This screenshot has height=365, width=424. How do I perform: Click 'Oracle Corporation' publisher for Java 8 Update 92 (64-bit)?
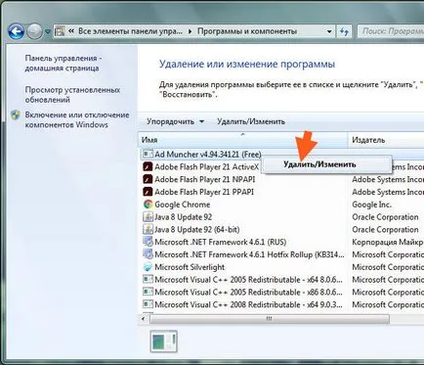tap(385, 230)
